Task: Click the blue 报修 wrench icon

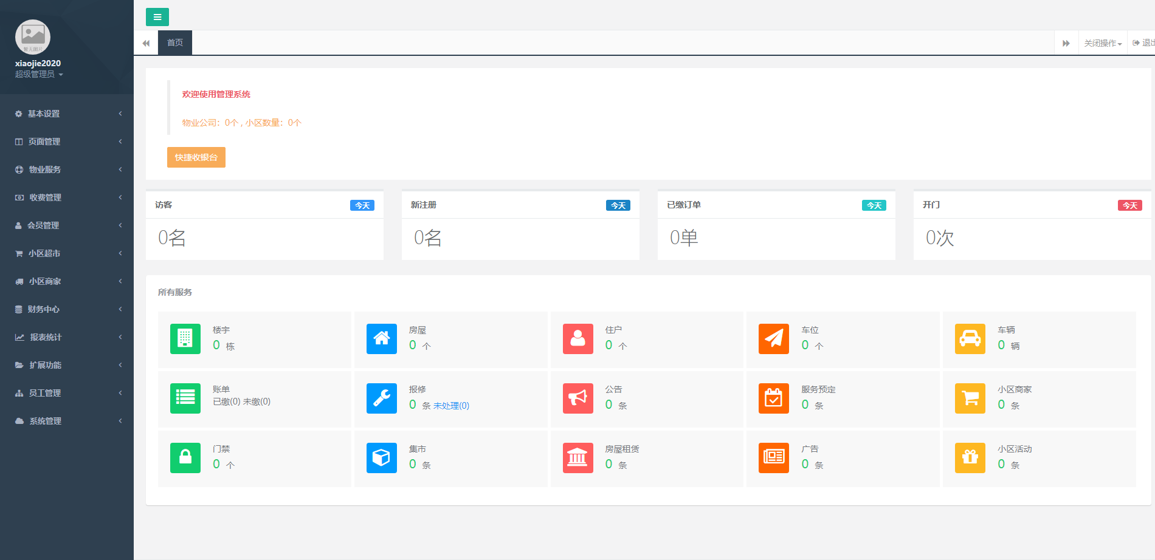Action: pos(381,398)
